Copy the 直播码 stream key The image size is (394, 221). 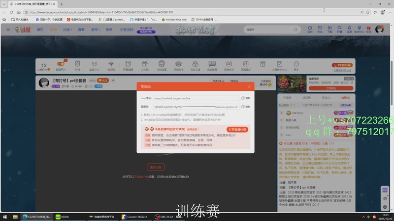coord(246,107)
